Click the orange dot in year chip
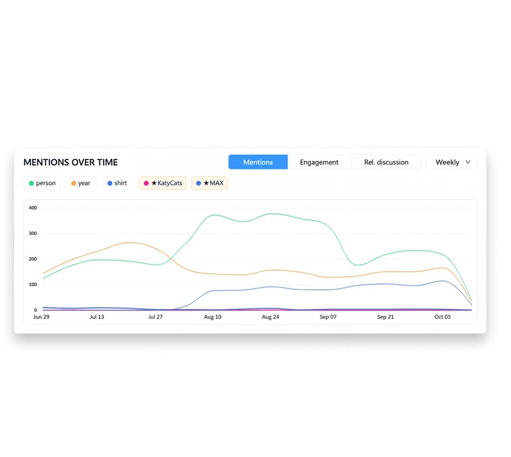 click(73, 184)
